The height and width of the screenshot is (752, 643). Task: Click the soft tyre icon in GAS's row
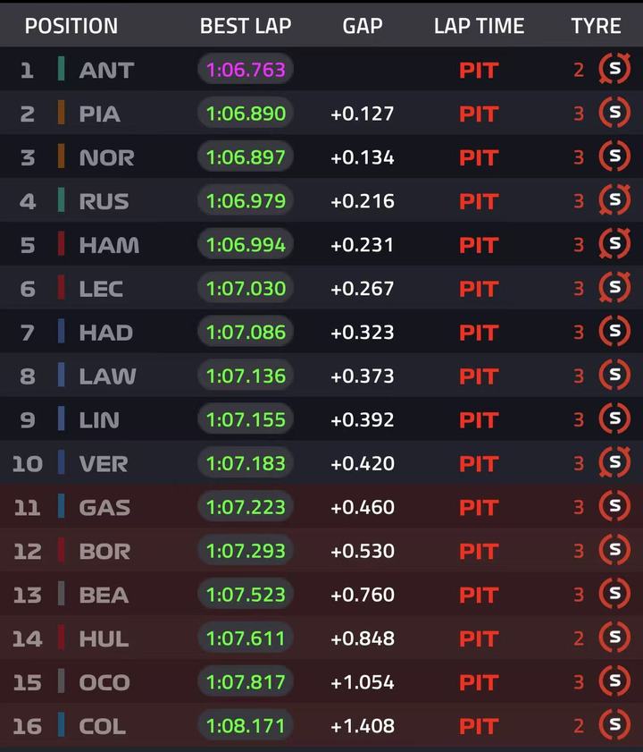[x=614, y=506]
